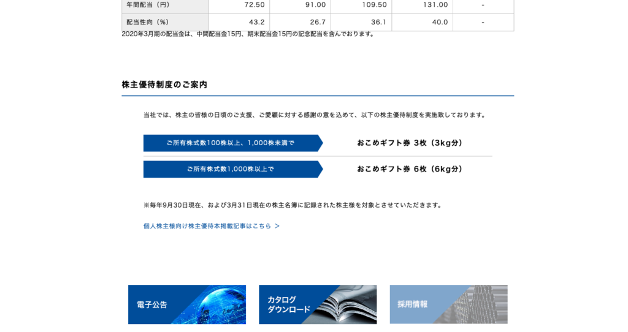Image resolution: width=628 pixels, height=332 pixels.
Task: Click the 2020年3月期の配当金 footnote
Action: [x=249, y=34]
